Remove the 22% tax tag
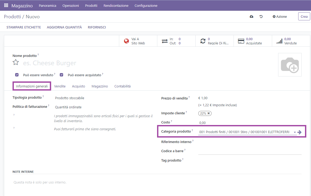311x196 pixels. [x=208, y=113]
